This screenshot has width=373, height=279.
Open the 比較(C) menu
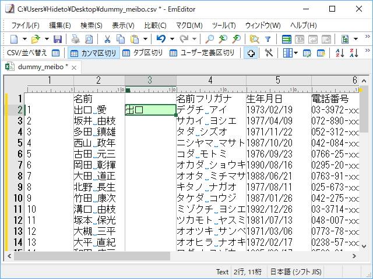155,25
